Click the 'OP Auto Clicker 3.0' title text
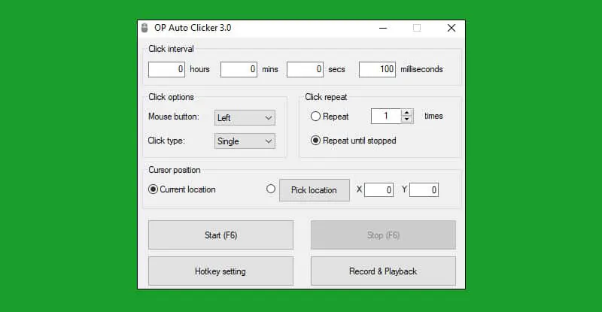602x312 pixels. (193, 28)
